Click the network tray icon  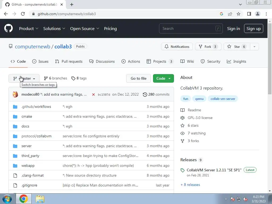pos(239,199)
